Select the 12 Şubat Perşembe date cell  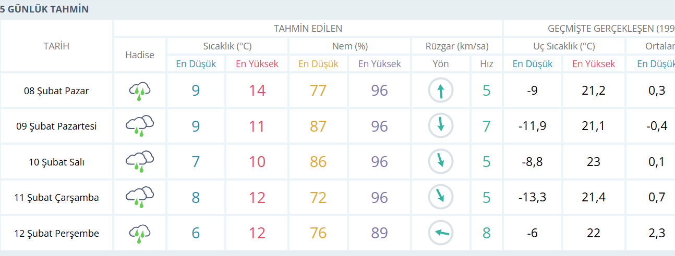click(x=56, y=233)
